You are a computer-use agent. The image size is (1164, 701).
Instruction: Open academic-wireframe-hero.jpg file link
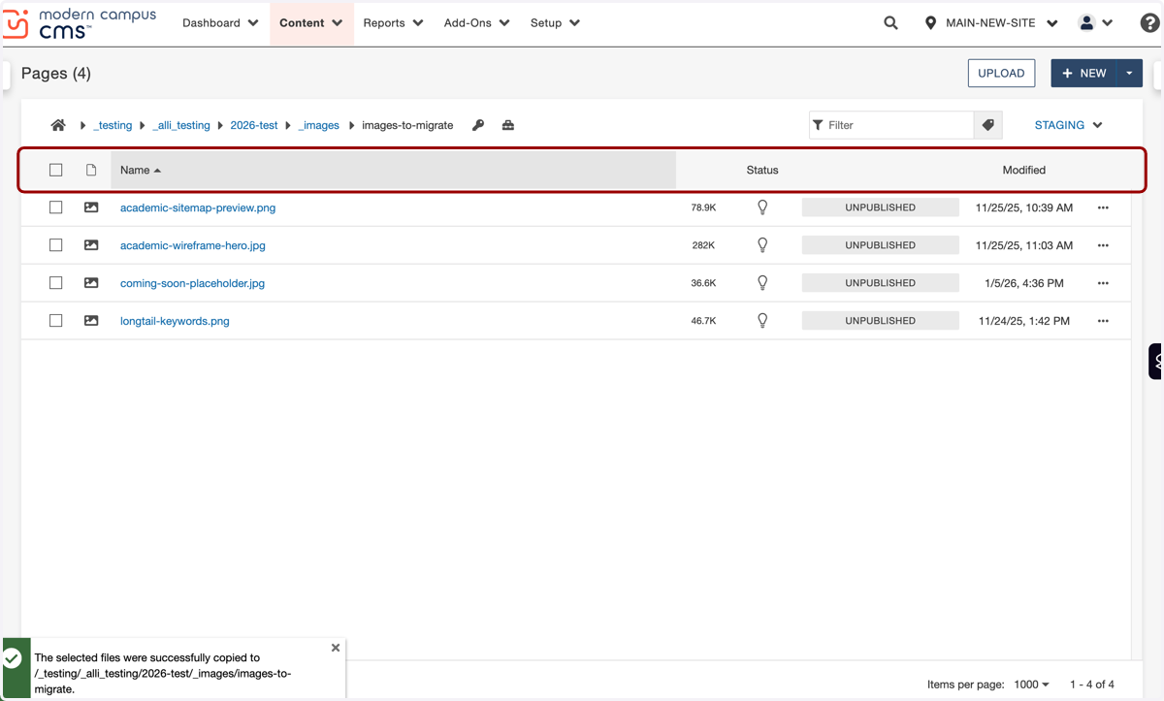(x=193, y=245)
